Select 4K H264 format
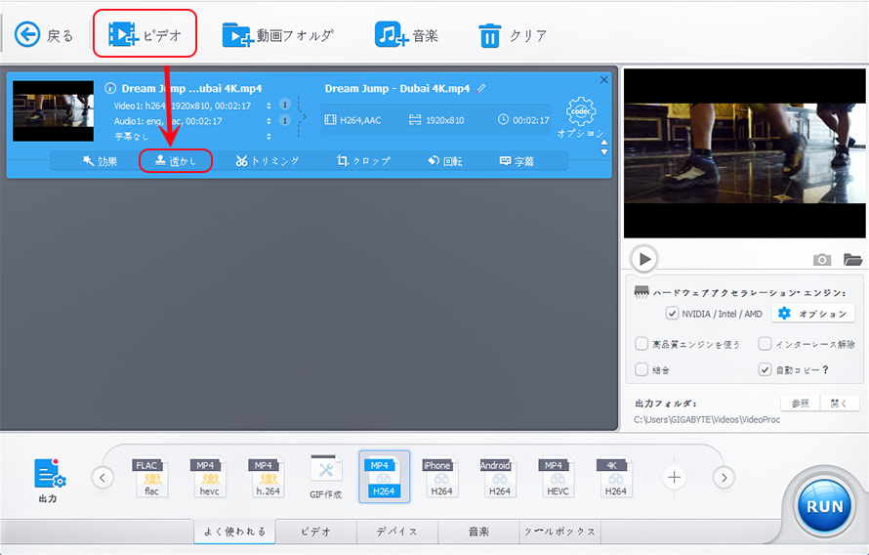Viewport: 869px width, 555px height. coord(615,478)
